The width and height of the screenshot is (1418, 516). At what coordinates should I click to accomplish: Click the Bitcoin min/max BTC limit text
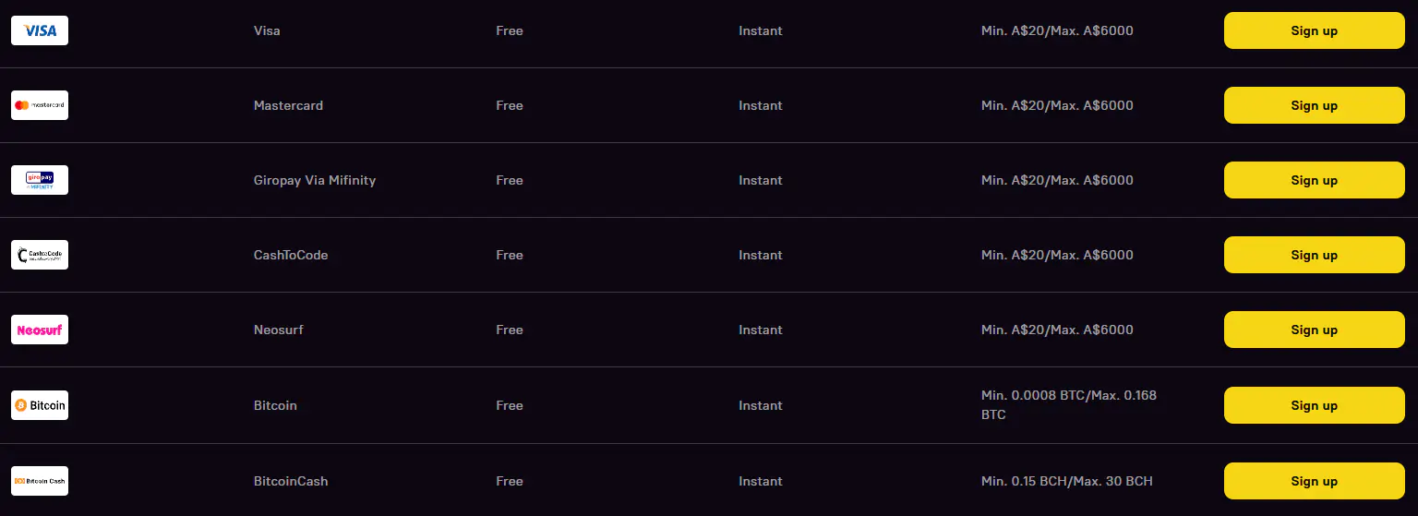pos(1068,404)
